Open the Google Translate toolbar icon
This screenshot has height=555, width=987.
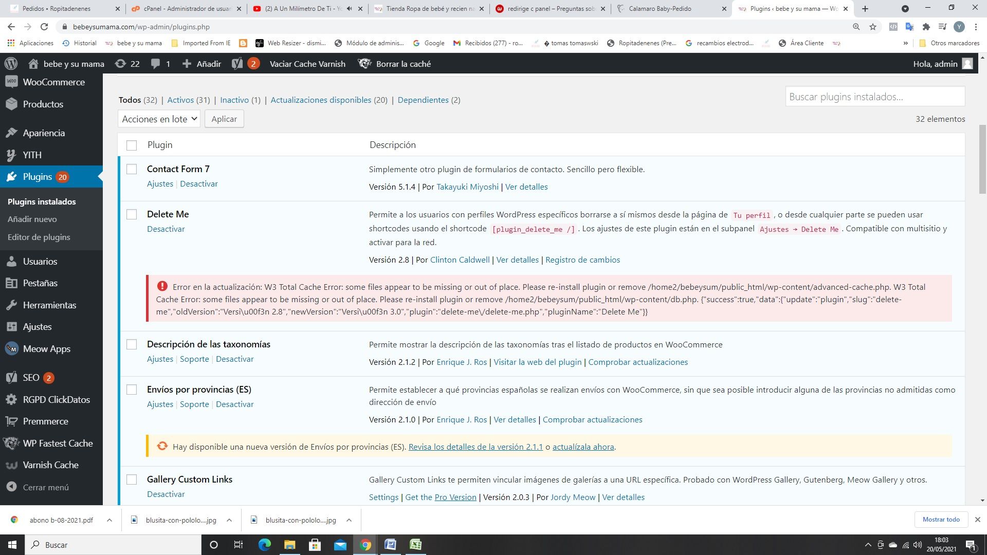(x=909, y=27)
